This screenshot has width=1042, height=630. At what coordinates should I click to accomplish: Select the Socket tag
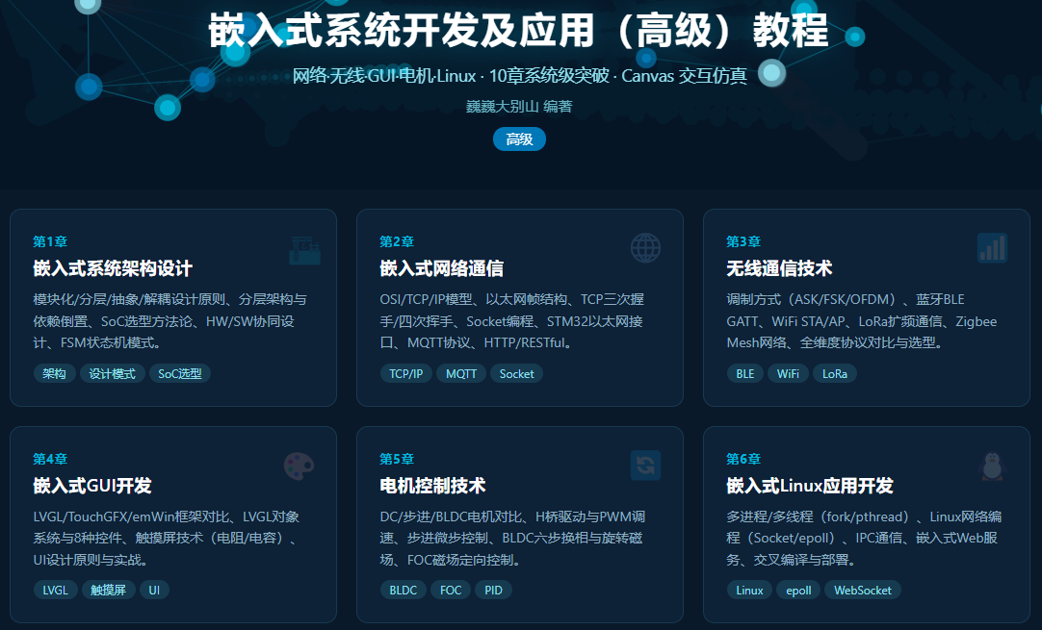(x=517, y=374)
